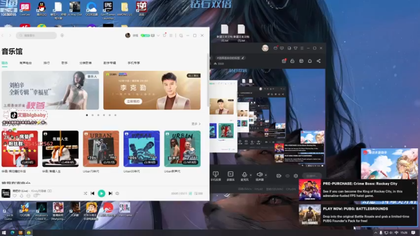Skip to next track in player bar
The image size is (420, 236).
point(110,193)
